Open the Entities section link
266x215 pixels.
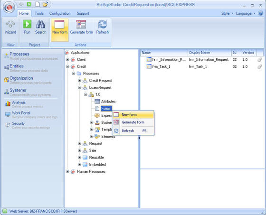pos(17,66)
